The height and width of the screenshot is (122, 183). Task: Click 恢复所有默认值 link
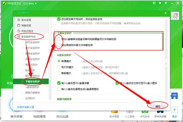point(26,107)
